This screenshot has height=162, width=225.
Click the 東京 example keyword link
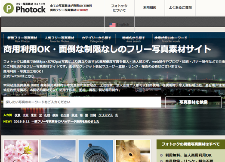click(34, 115)
